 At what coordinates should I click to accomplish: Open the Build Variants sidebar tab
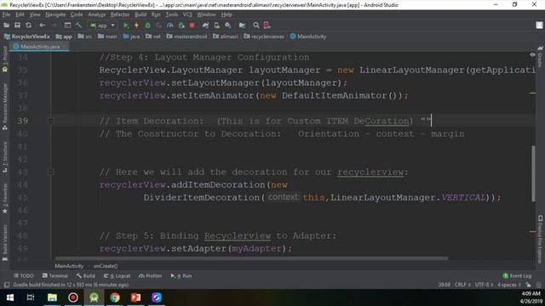pos(5,242)
